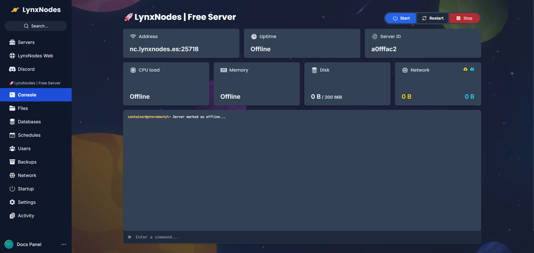Start the server

[x=401, y=18]
